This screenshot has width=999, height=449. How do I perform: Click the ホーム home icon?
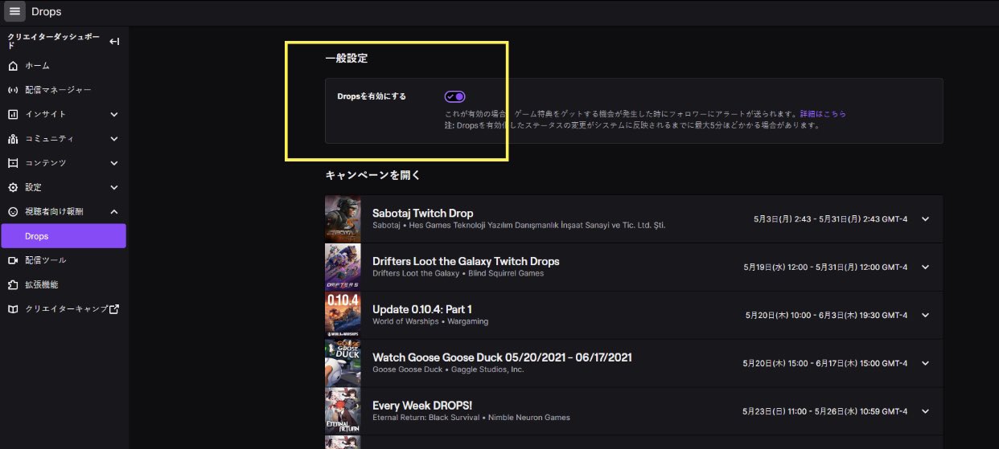pyautogui.click(x=13, y=65)
